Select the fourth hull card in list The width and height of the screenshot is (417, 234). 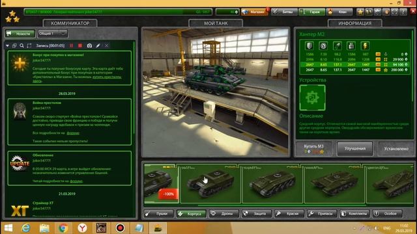tap(334, 183)
